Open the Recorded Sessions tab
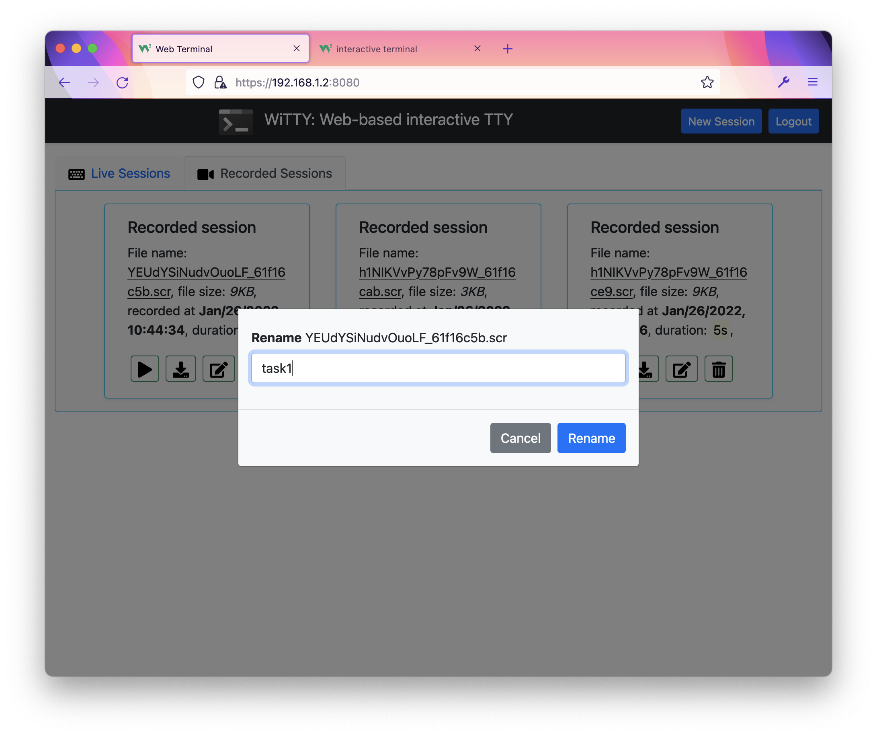 264,173
